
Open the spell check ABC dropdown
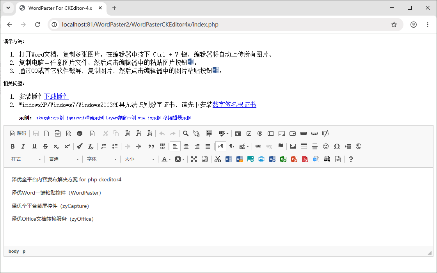click(224, 133)
